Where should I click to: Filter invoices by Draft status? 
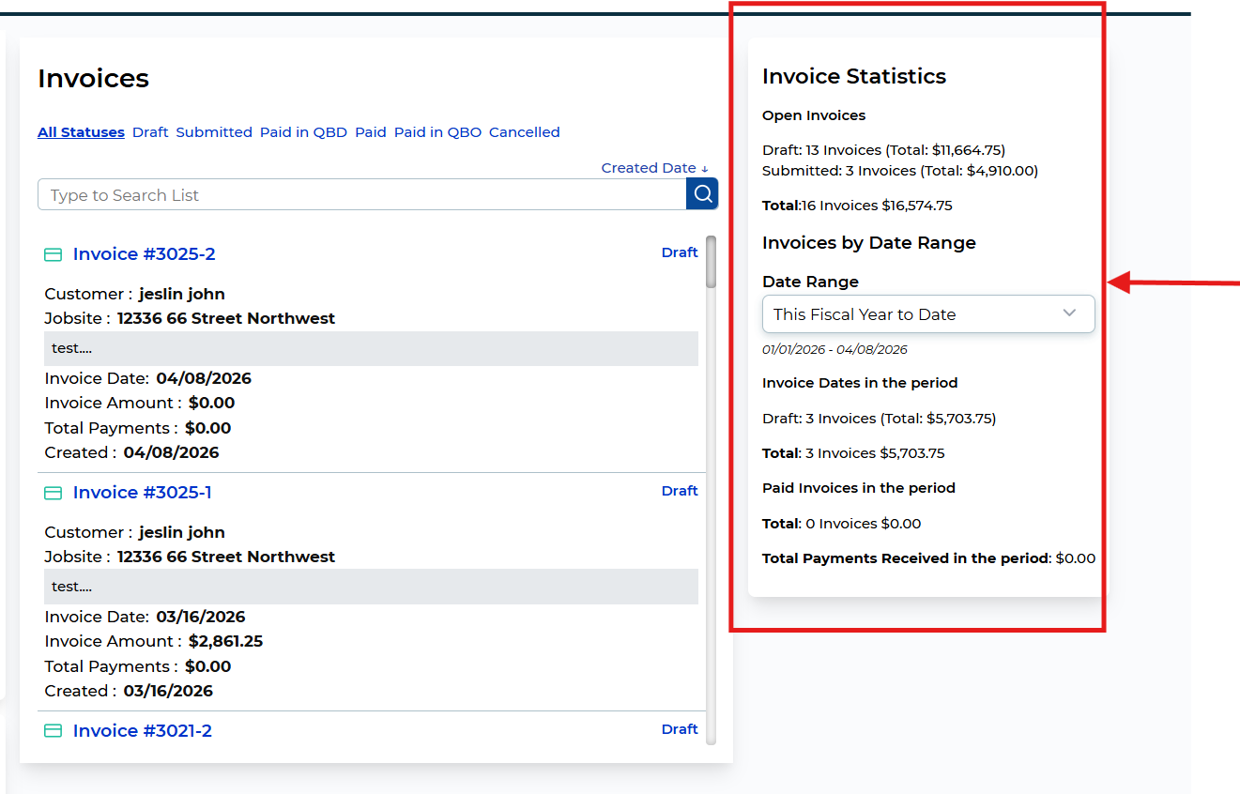(150, 132)
